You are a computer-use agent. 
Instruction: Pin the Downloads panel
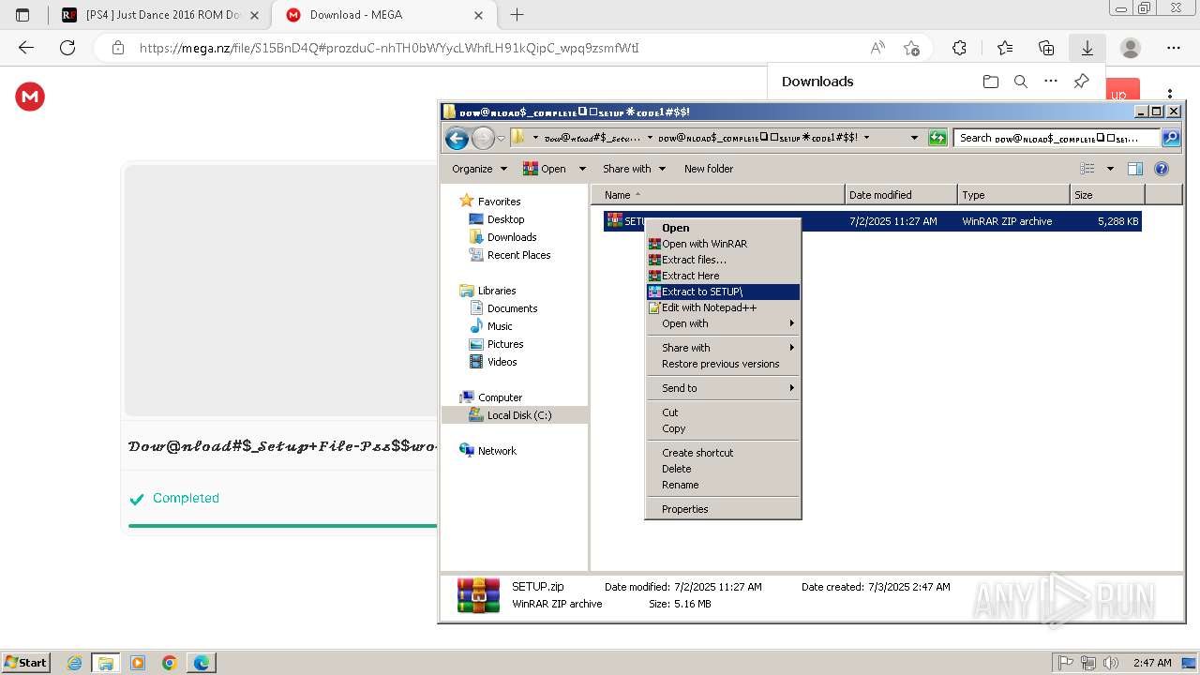click(x=1081, y=82)
